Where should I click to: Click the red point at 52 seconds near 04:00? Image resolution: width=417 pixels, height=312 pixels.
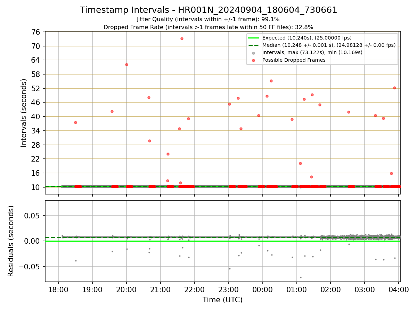click(394, 88)
